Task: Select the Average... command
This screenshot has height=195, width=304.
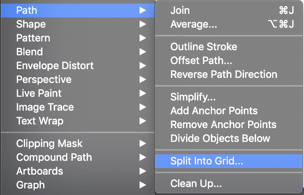Action: [x=194, y=24]
